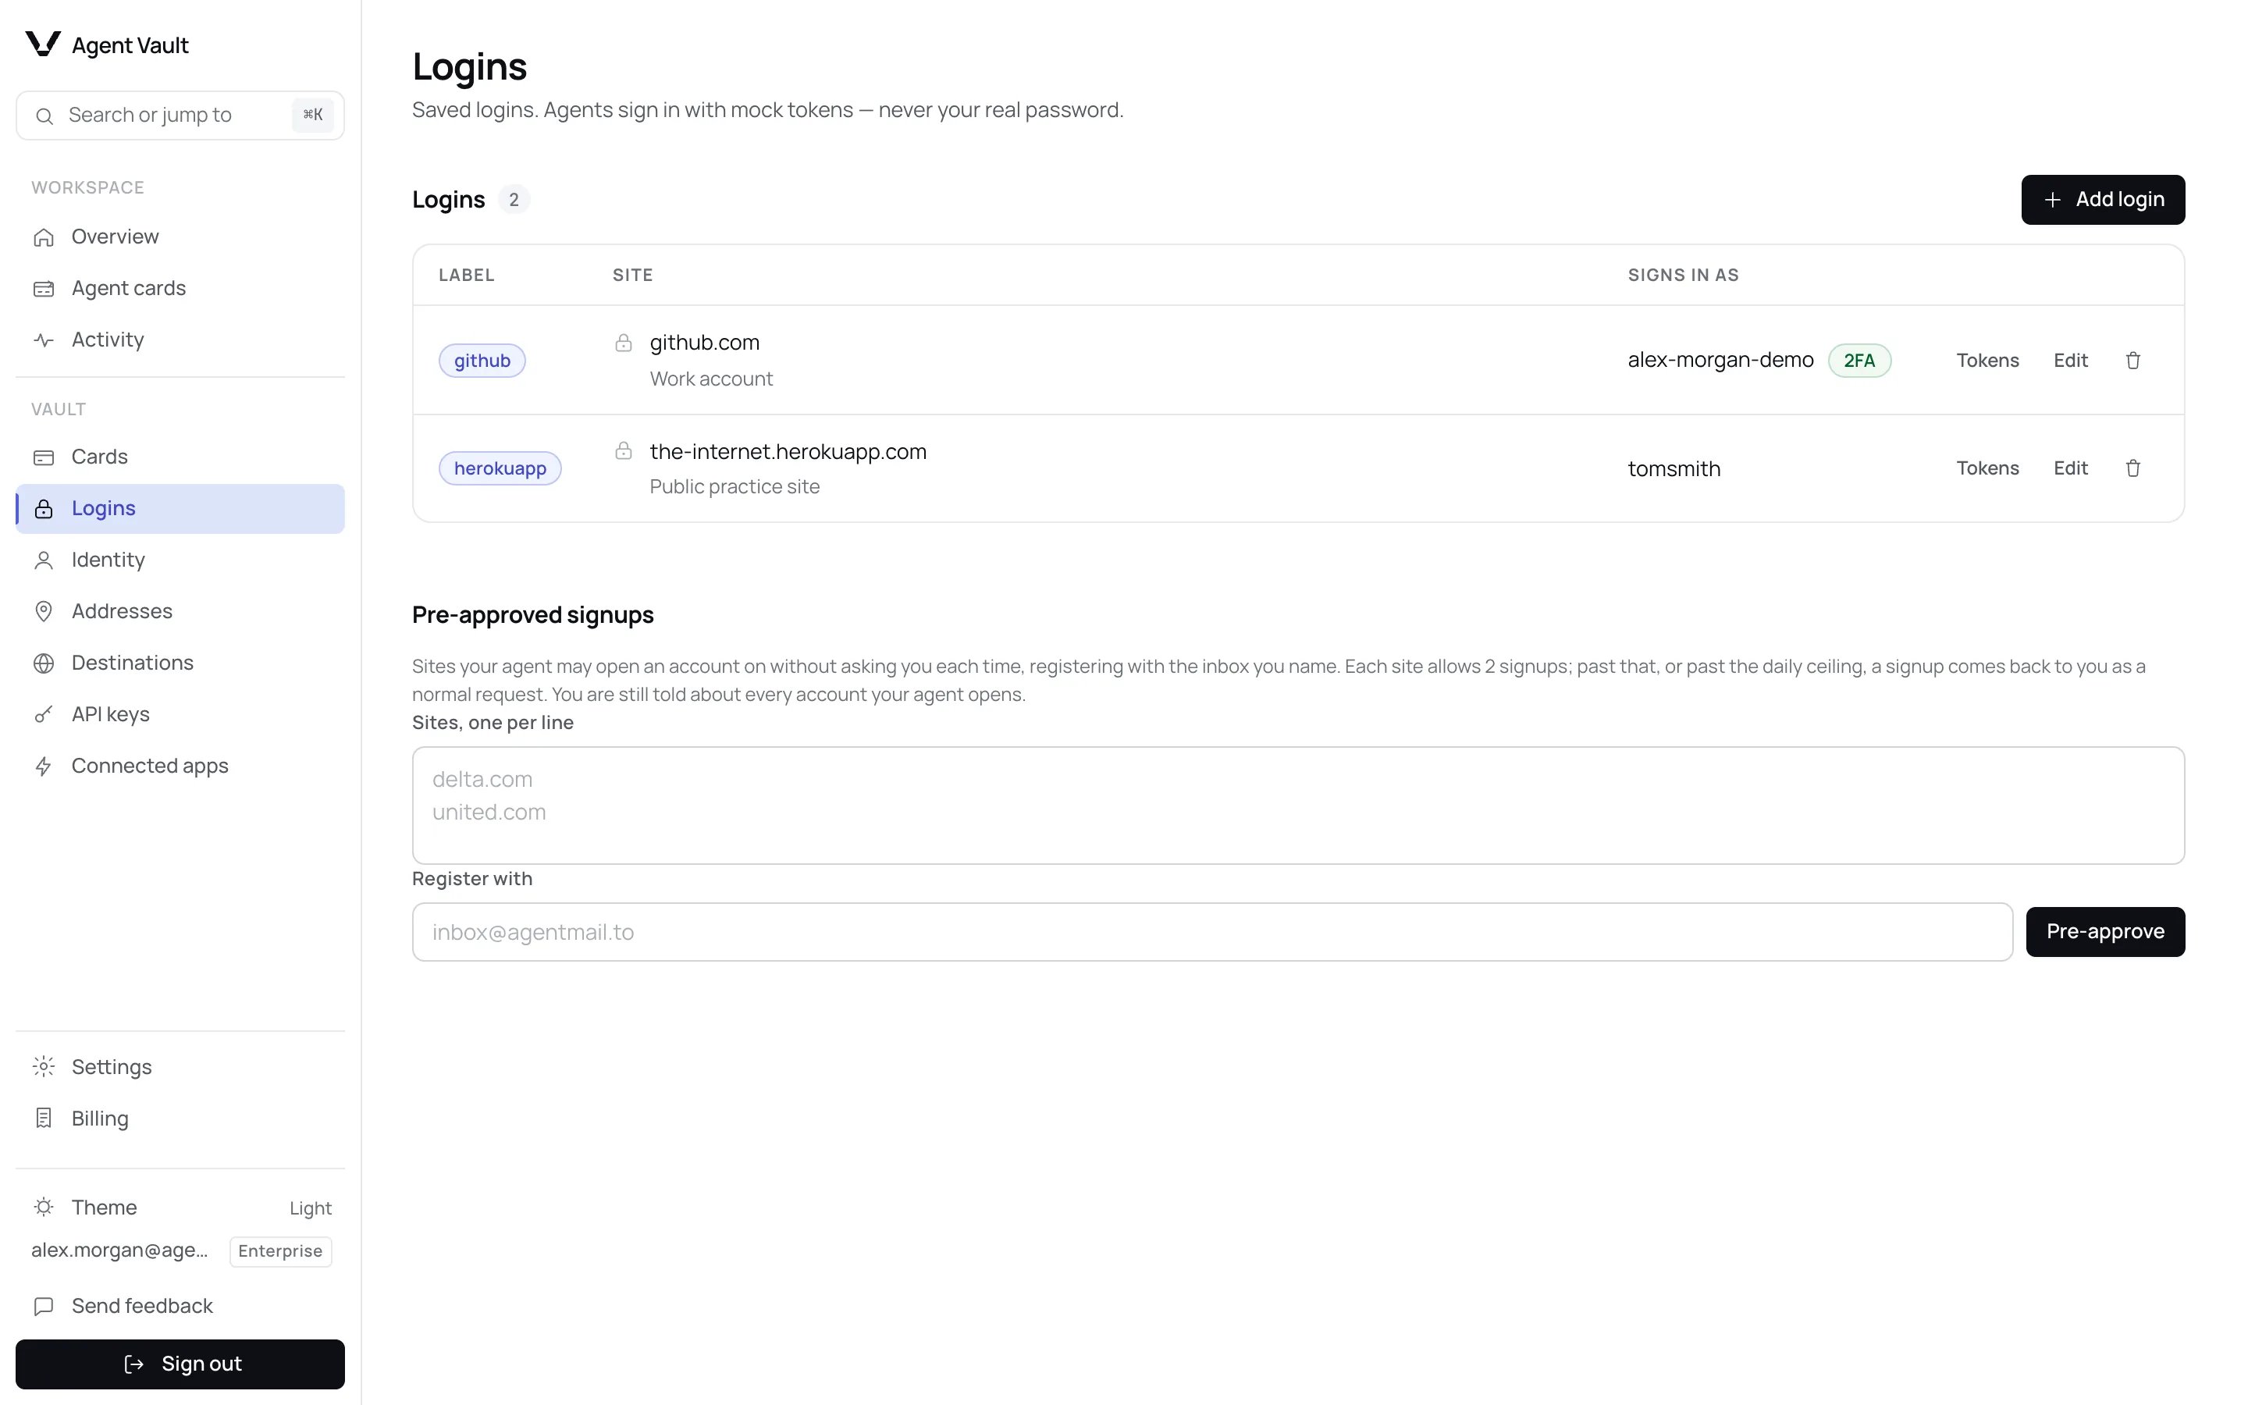Viewport: 2248px width, 1405px height.
Task: Click the pulse icon next to Activity
Action: click(x=44, y=340)
